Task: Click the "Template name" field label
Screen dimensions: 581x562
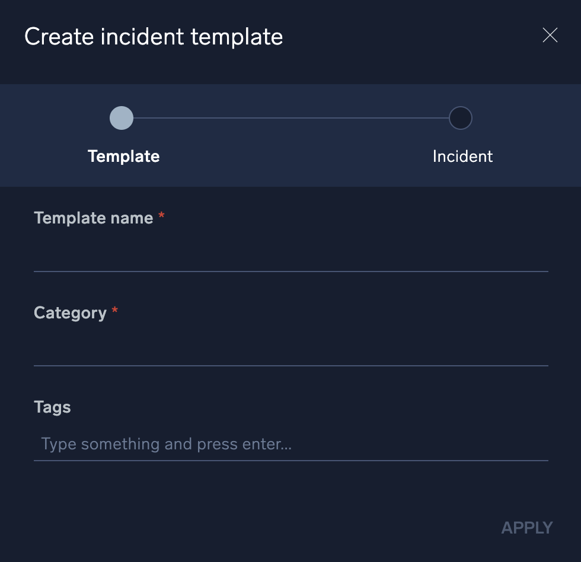Action: click(x=94, y=218)
